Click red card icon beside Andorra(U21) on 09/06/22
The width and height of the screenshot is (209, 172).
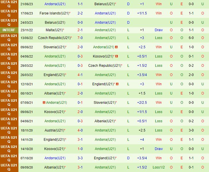(116, 47)
